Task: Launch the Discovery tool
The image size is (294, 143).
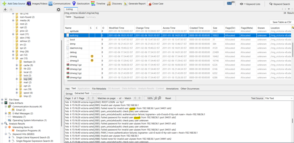Action: click(x=114, y=3)
